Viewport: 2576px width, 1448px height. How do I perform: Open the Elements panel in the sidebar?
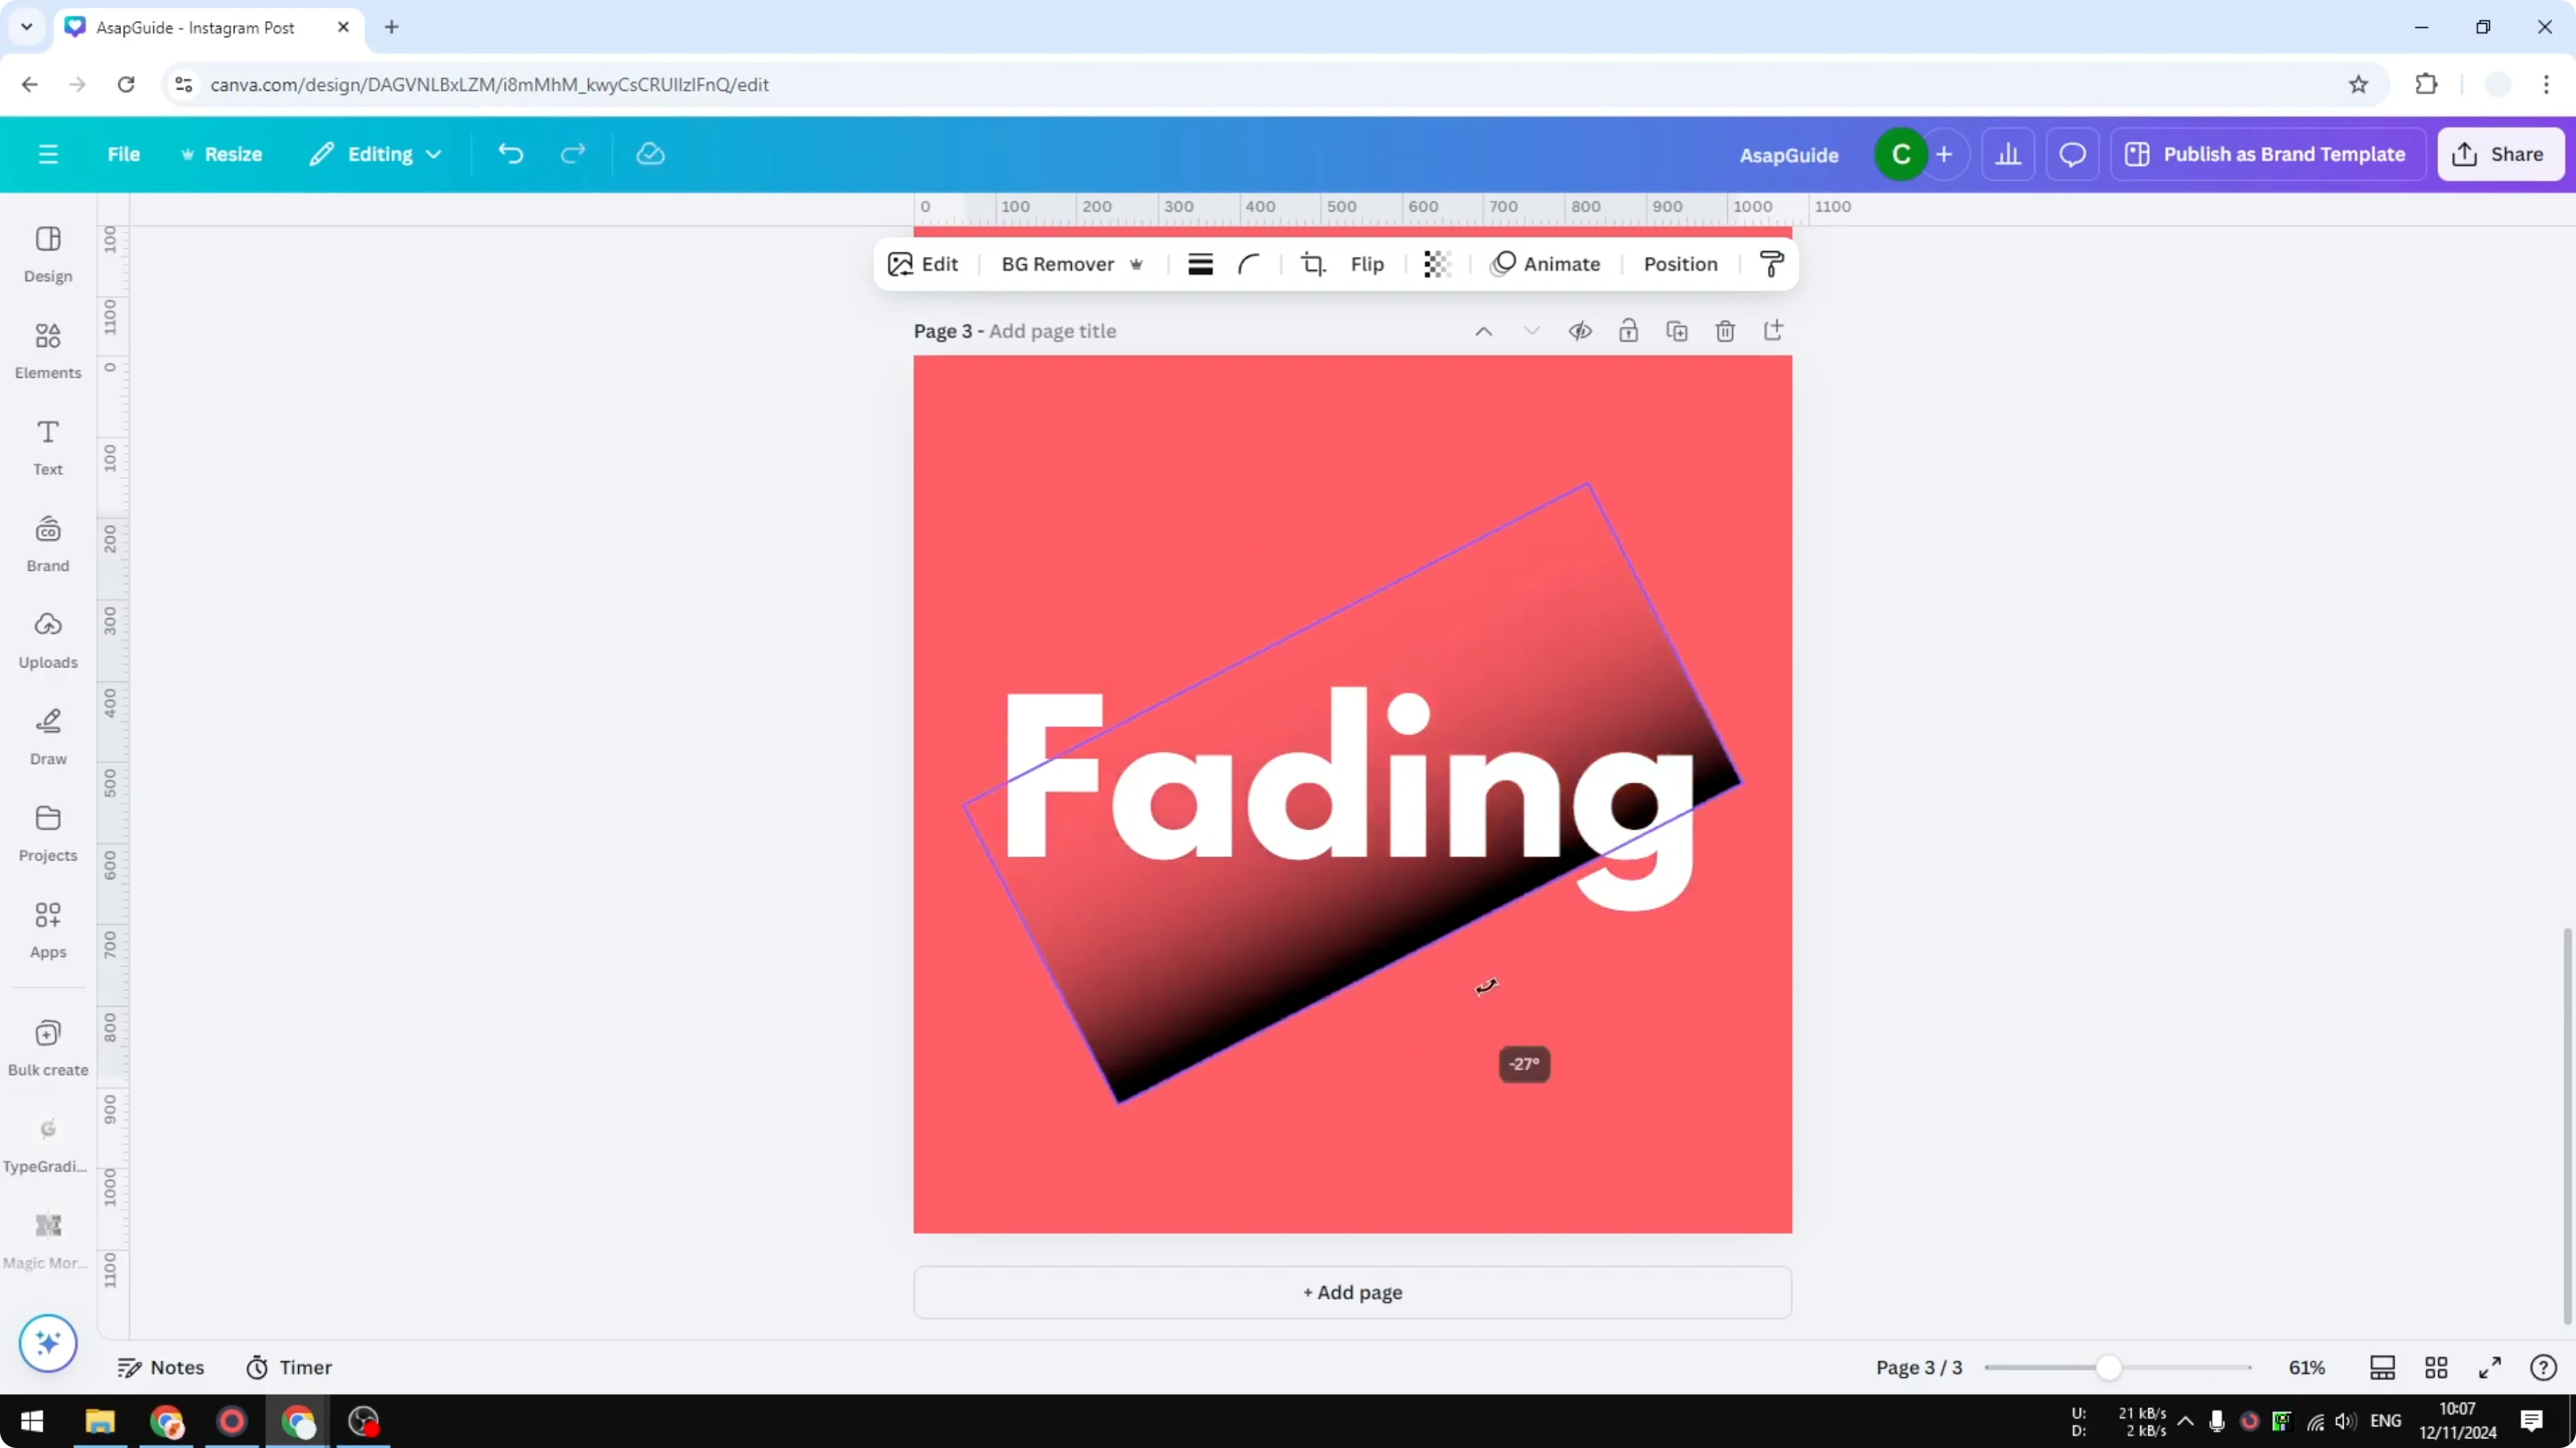tap(47, 349)
